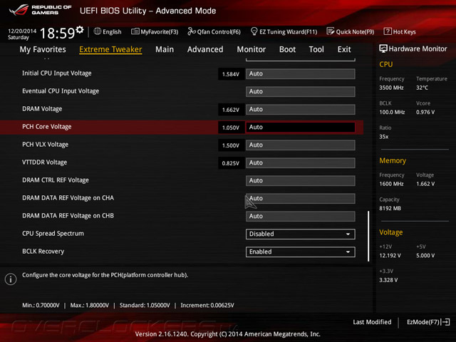Open Quick Note(F9) label
This screenshot has height=342, width=456.
pos(355,31)
